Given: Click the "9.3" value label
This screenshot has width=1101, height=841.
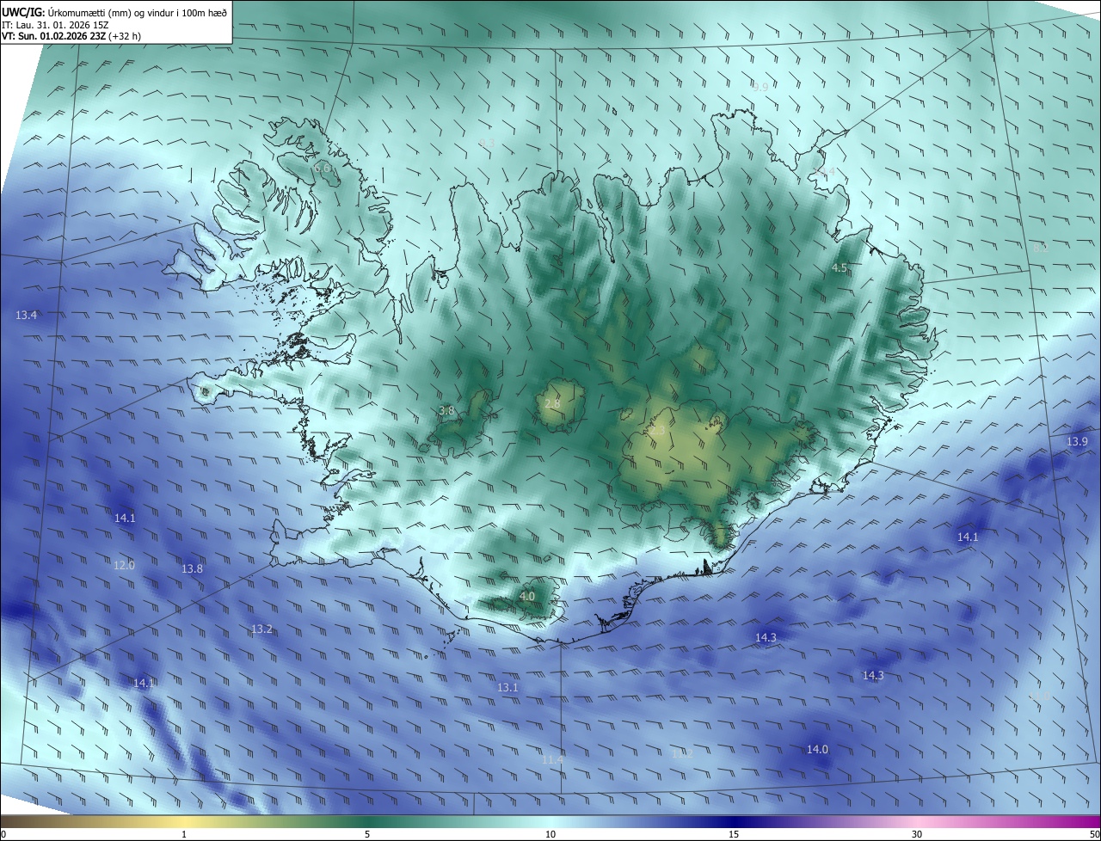Looking at the screenshot, I should pyautogui.click(x=487, y=143).
